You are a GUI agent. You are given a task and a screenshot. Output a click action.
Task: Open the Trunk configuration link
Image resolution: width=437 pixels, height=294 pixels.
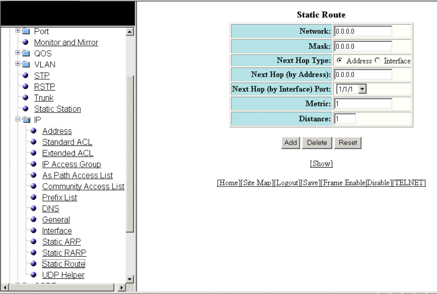coord(44,98)
